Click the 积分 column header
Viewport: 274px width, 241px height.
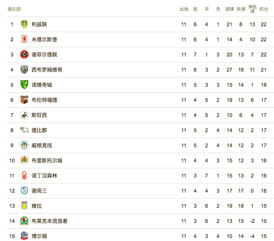click(x=263, y=9)
